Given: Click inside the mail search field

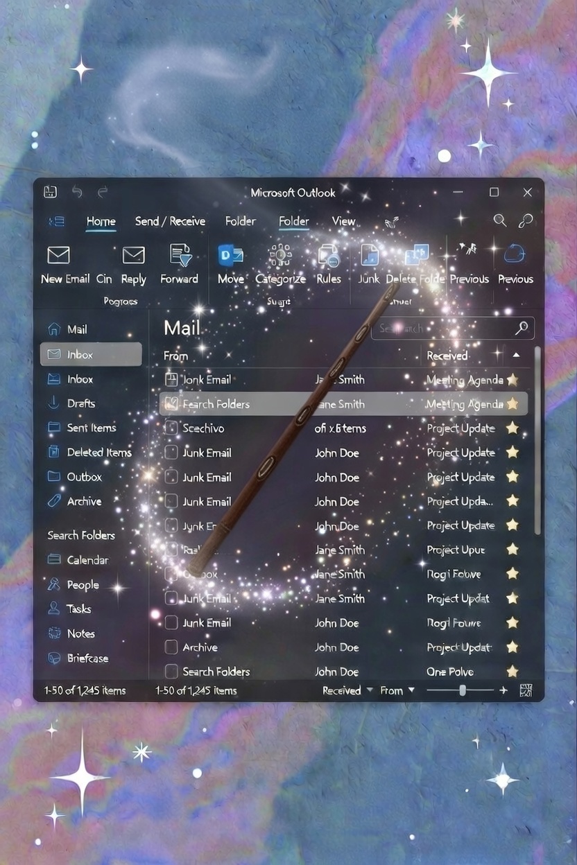Looking at the screenshot, I should pyautogui.click(x=444, y=329).
